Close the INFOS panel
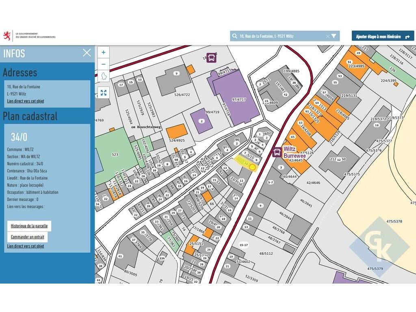The height and width of the screenshot is (312, 416). 87,52
